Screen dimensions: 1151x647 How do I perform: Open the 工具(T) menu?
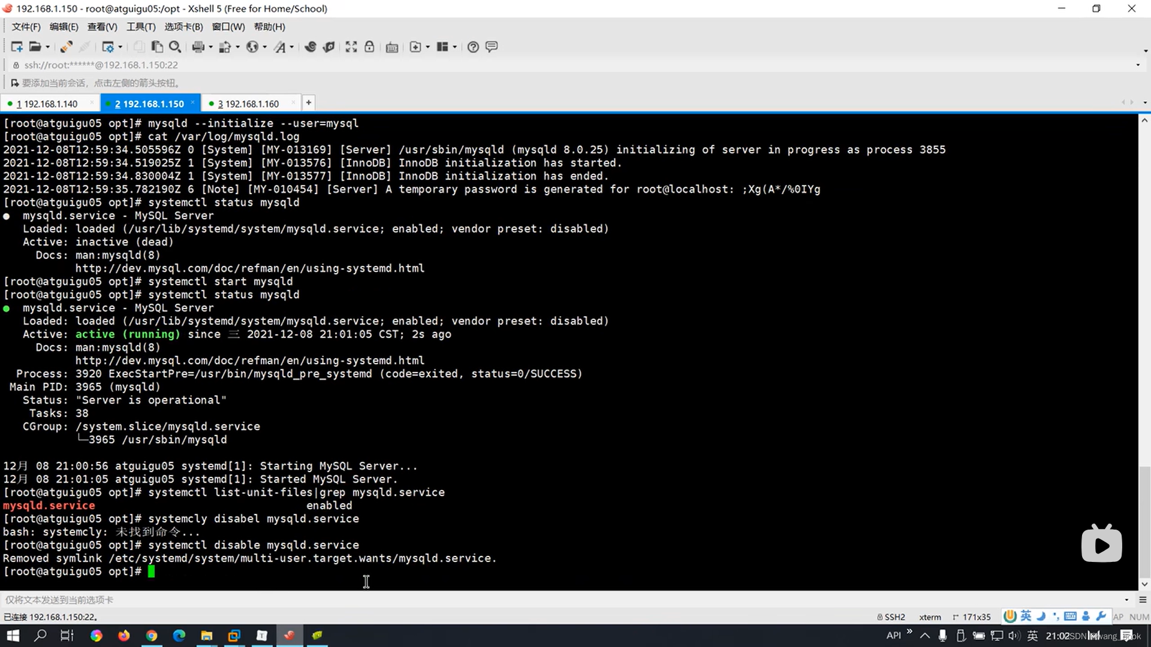[x=140, y=27]
